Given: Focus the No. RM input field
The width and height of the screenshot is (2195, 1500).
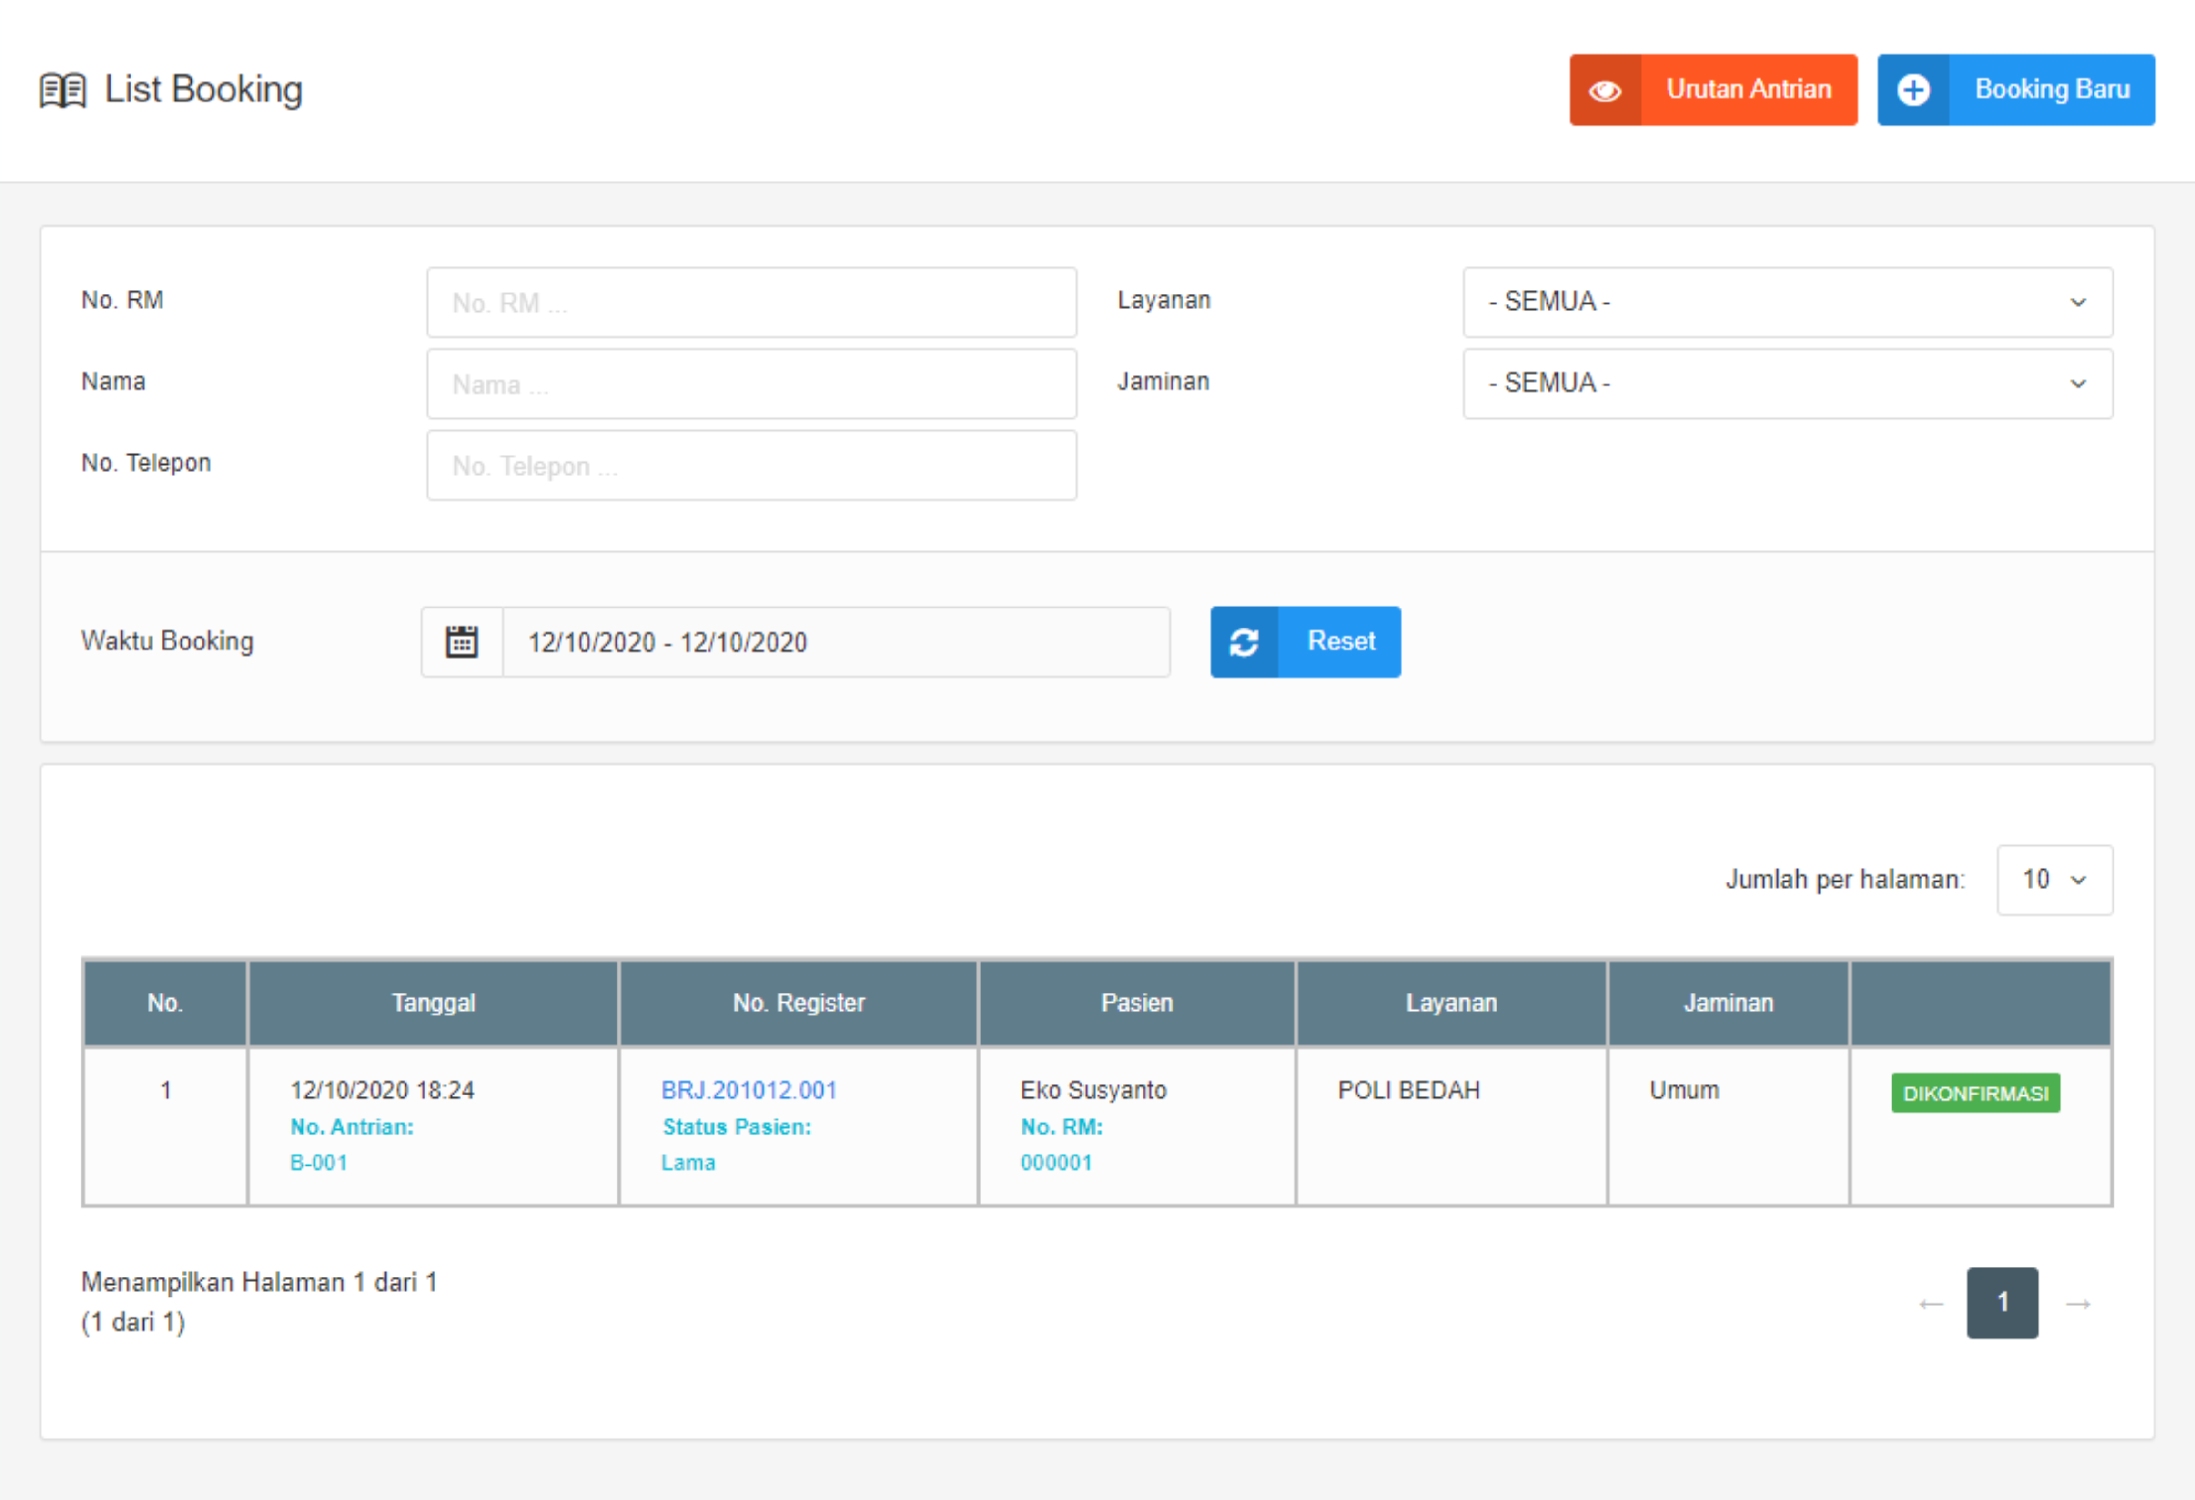Looking at the screenshot, I should click(x=751, y=302).
